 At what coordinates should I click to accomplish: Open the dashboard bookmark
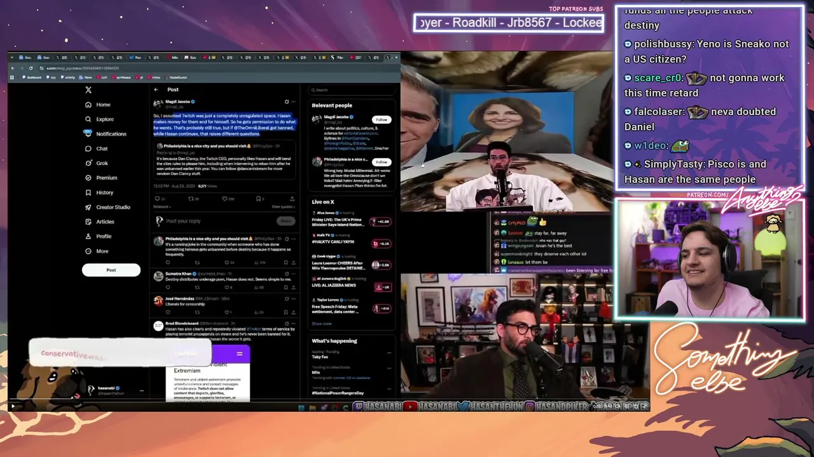click(x=31, y=77)
